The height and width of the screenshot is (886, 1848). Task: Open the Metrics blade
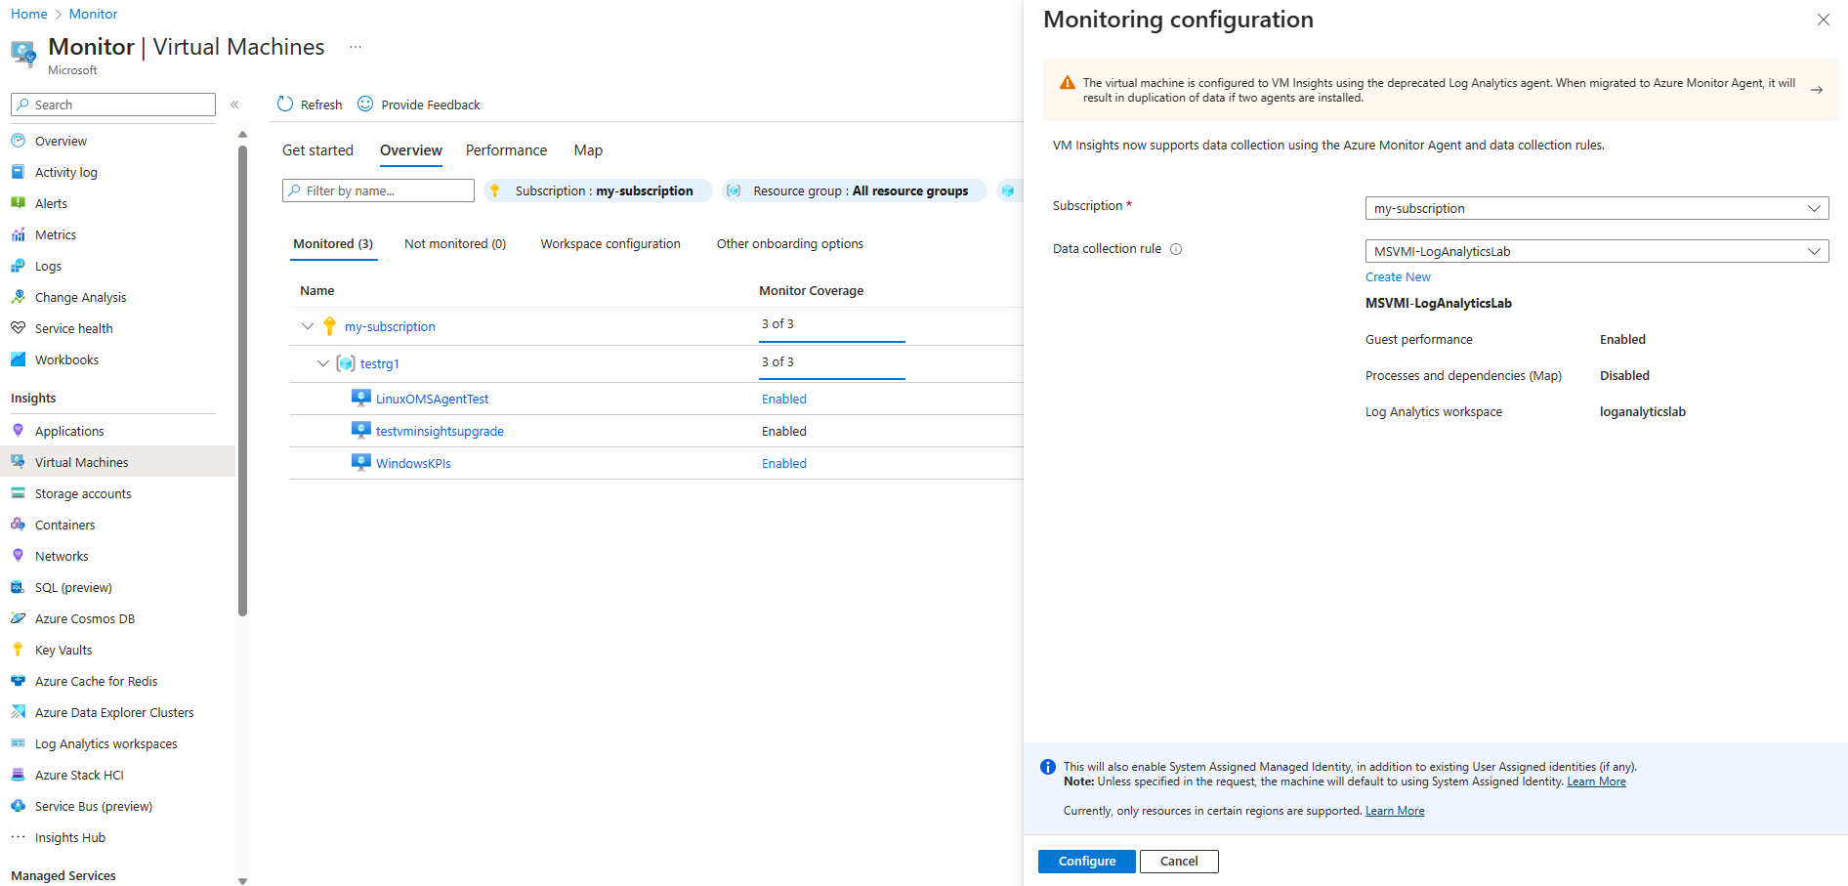tap(55, 234)
